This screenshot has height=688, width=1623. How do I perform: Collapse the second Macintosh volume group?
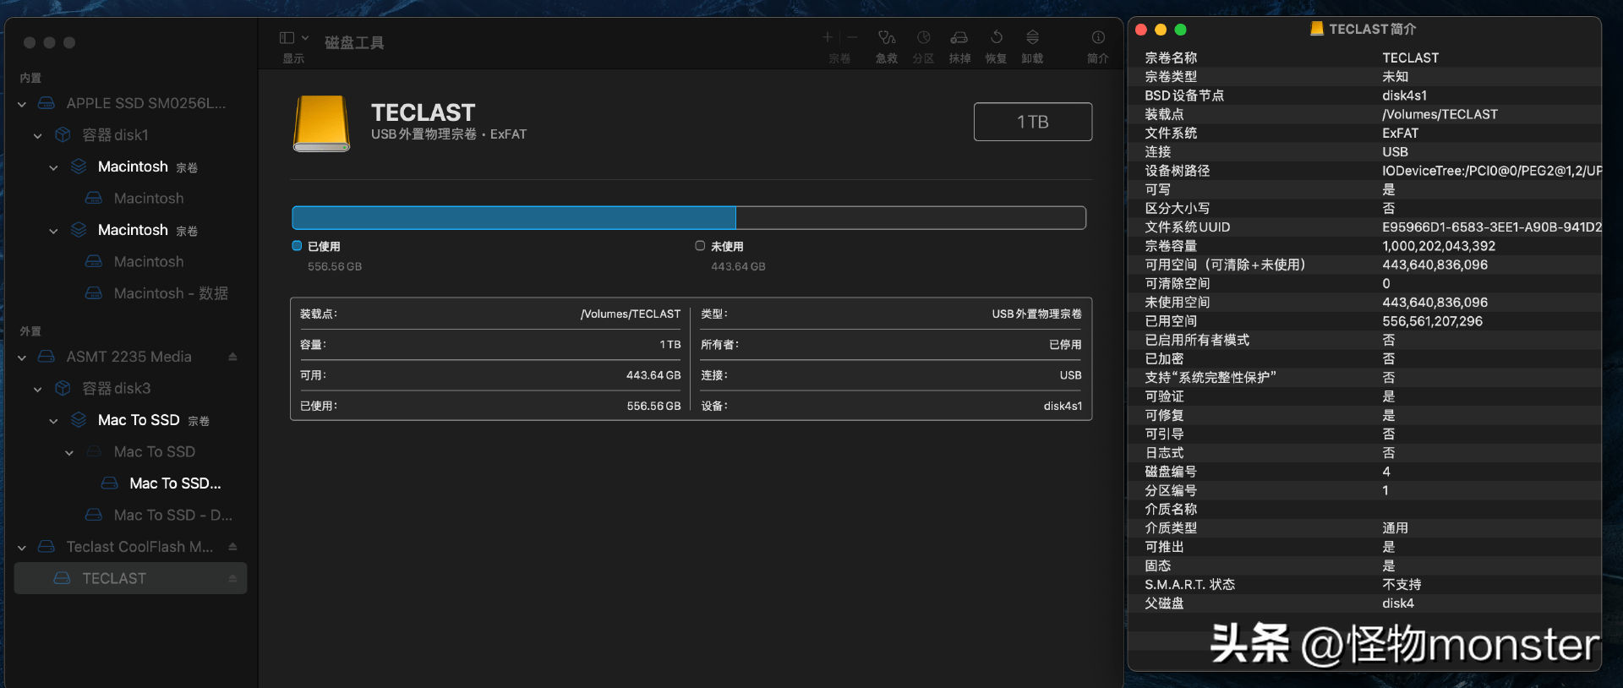[x=53, y=231]
